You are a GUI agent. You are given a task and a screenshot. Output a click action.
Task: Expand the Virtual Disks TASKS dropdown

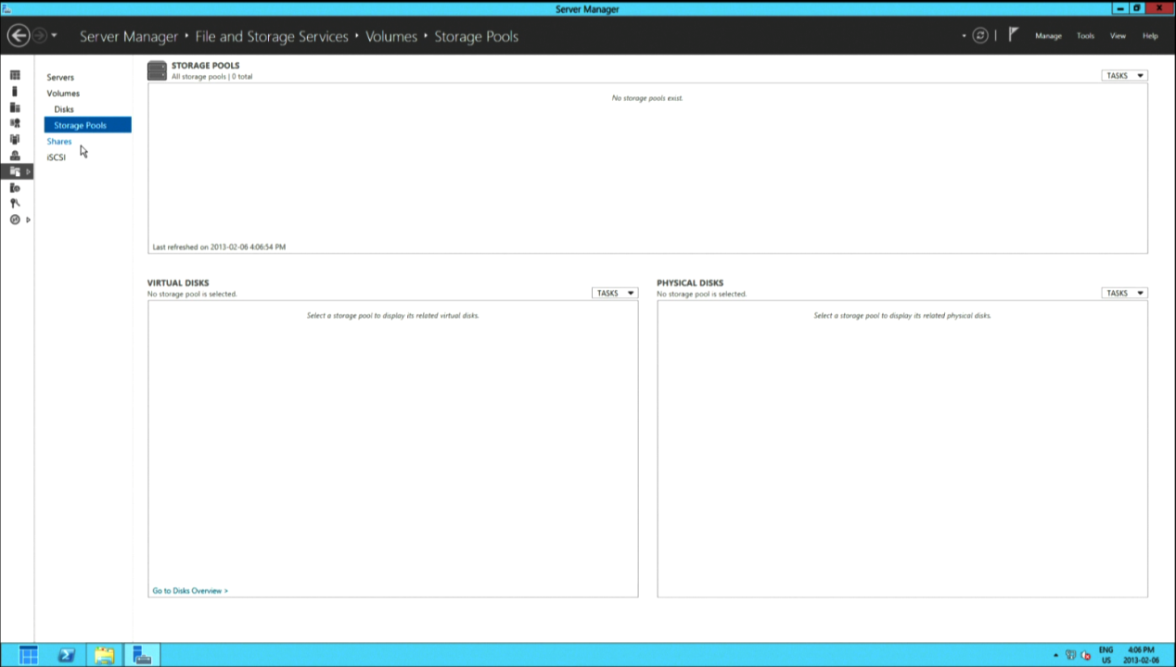pos(614,293)
